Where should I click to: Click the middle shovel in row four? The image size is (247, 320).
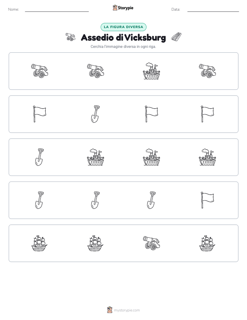pyautogui.click(x=95, y=200)
